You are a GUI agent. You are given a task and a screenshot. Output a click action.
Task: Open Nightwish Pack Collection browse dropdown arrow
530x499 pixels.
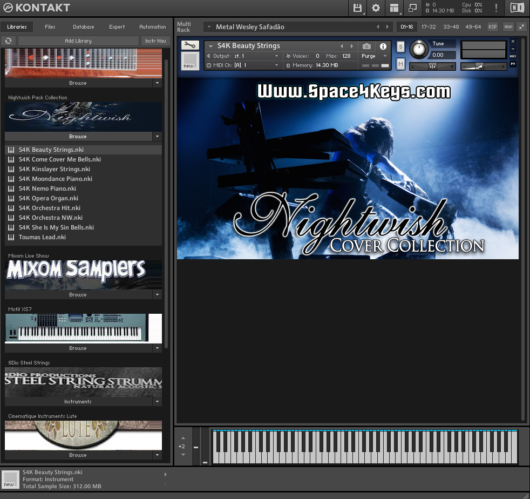[x=157, y=136]
